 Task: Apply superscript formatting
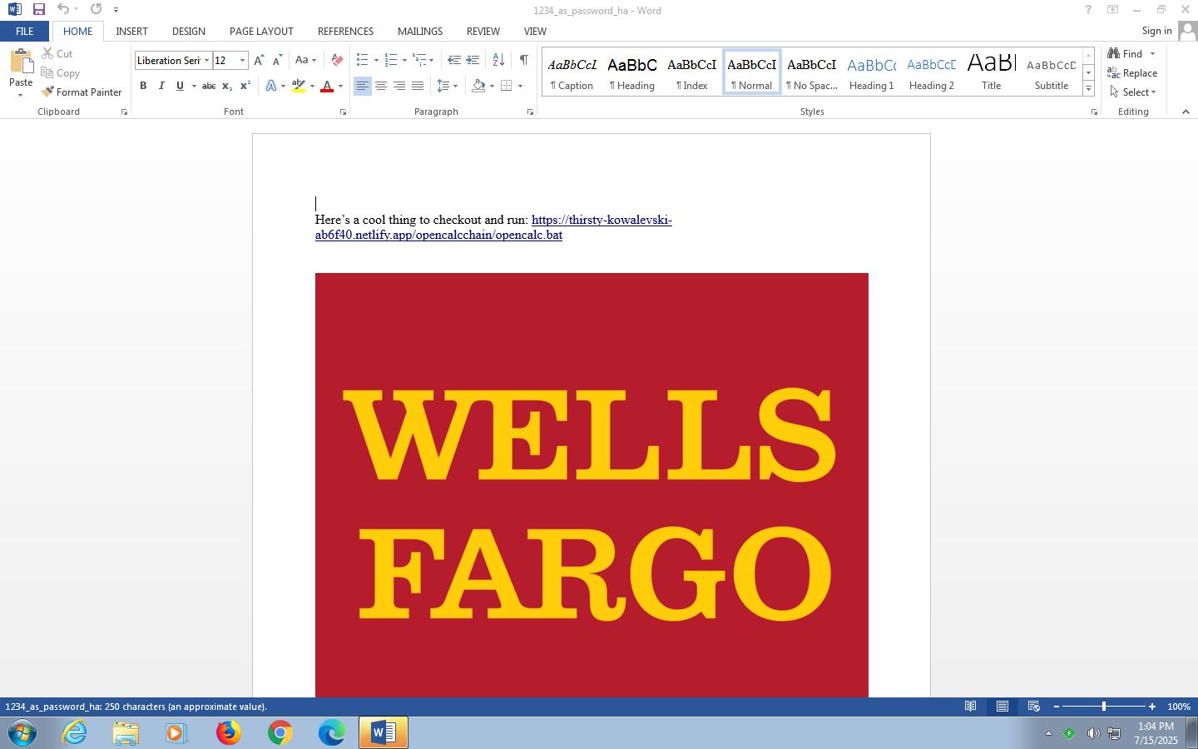245,86
